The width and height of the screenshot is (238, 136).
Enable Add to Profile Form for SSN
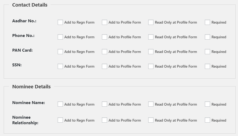tap(105, 66)
